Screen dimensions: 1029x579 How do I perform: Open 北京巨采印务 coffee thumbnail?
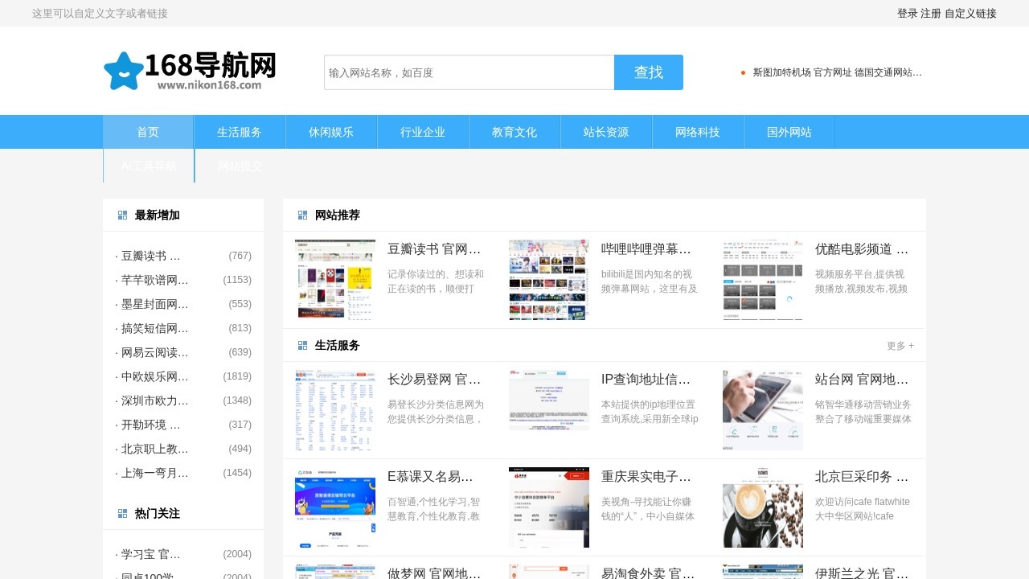[x=763, y=507]
